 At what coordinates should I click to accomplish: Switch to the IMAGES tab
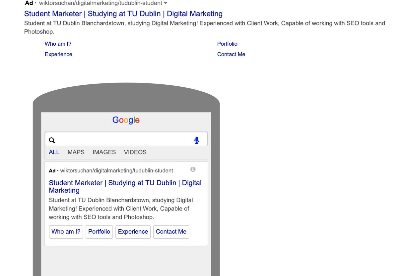(104, 152)
